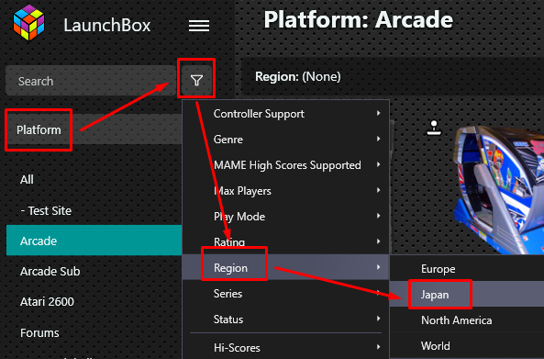The height and width of the screenshot is (359, 544).
Task: Click the joystick icon above the arcade cabinet
Action: point(434,128)
